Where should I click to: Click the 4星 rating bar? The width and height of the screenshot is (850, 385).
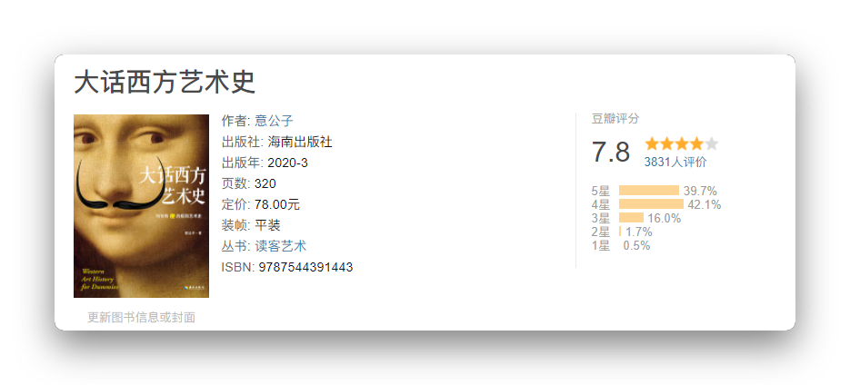coord(651,204)
